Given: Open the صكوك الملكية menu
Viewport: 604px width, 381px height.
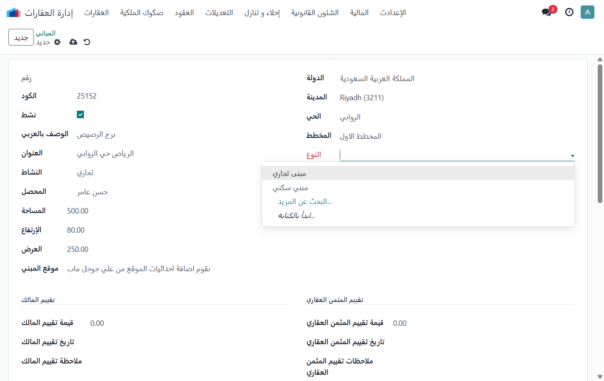Looking at the screenshot, I should (x=142, y=13).
